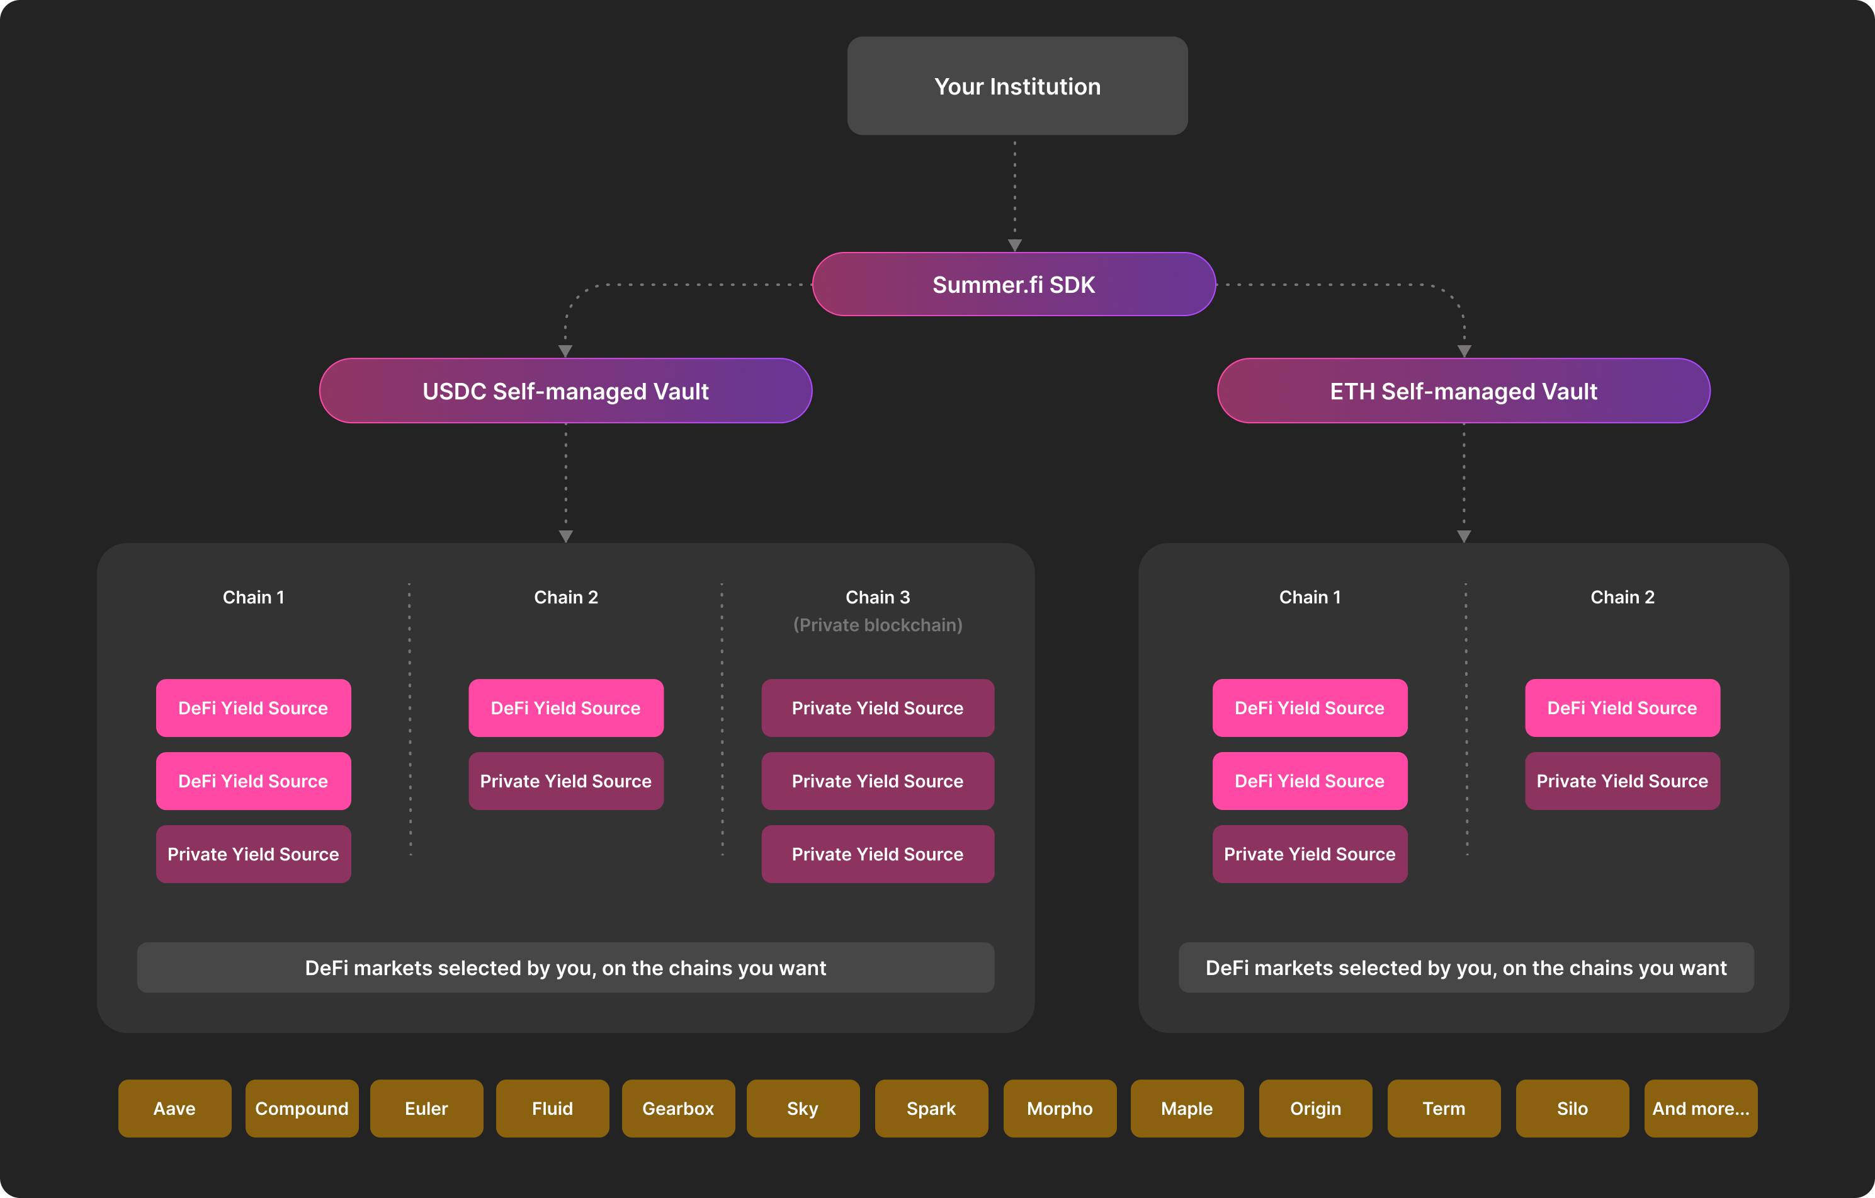Select the Compound protocol tag

302,1108
